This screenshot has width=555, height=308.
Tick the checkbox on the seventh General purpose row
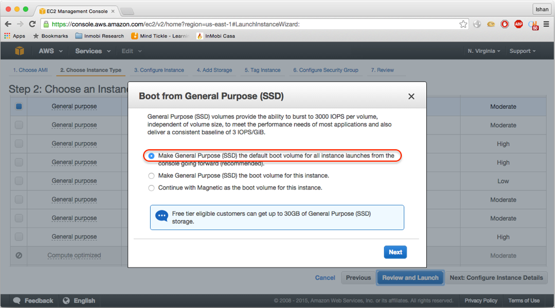click(x=19, y=218)
